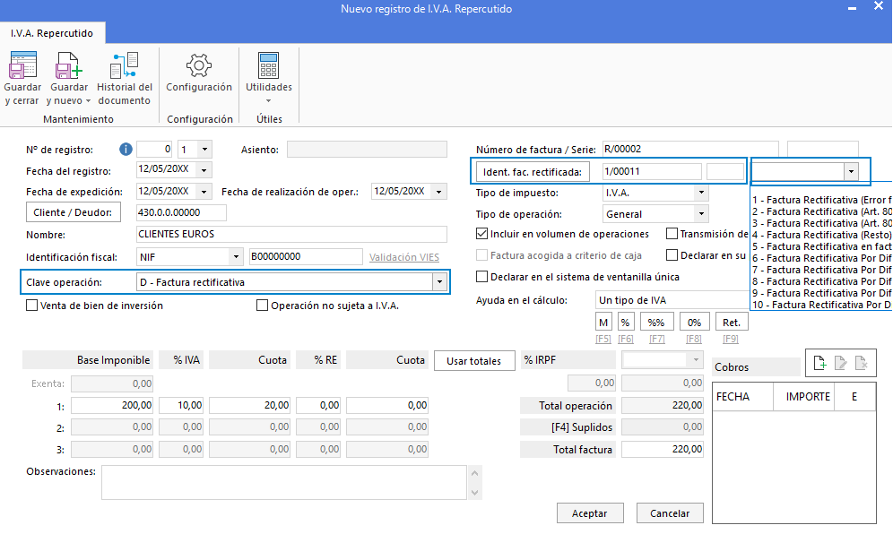893x534 pixels.
Task: Open the Historial del documento tool
Action: coord(124,65)
